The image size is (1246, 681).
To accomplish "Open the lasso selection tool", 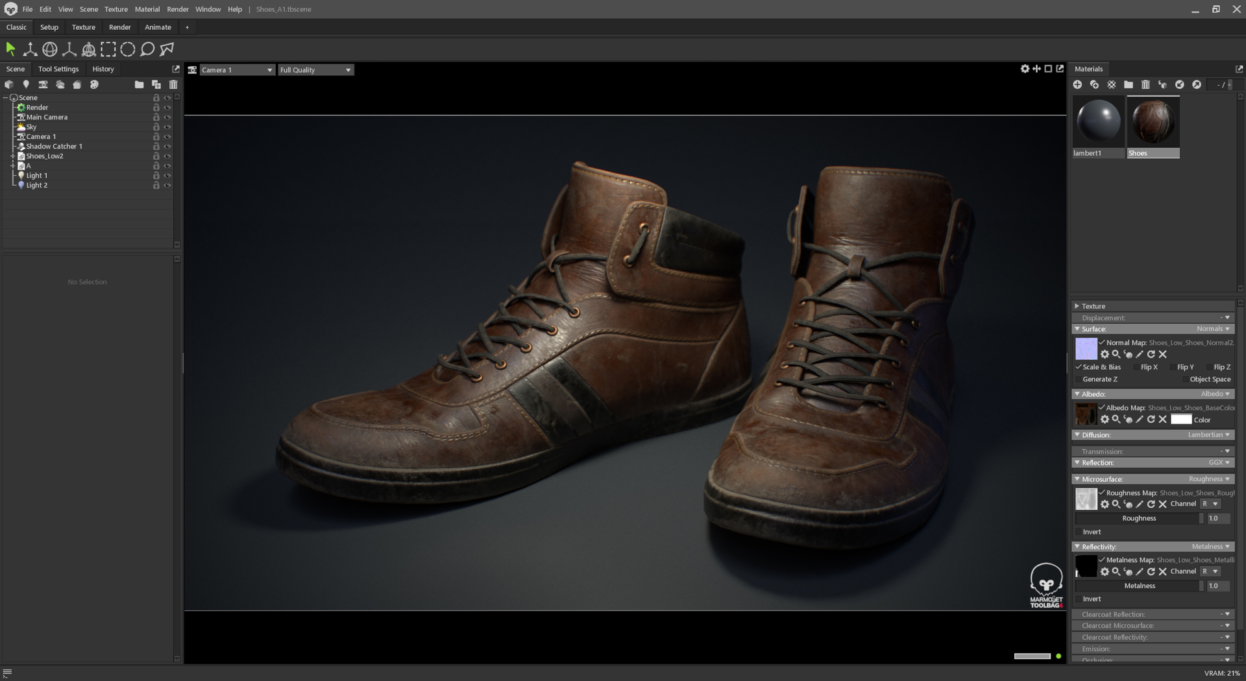I will click(146, 49).
